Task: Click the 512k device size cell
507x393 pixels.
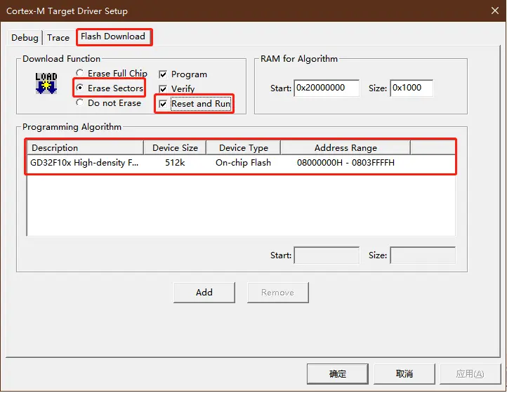Action: coord(175,163)
